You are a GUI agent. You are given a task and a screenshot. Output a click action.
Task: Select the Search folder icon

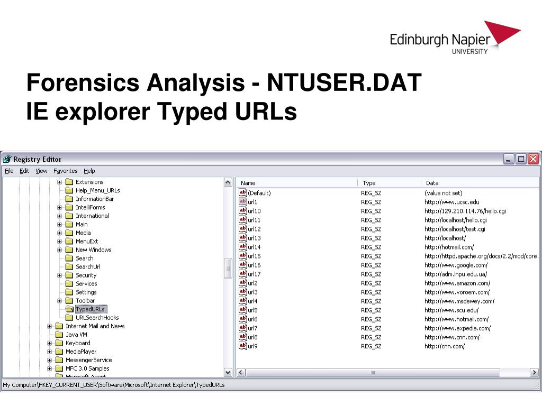coord(69,258)
